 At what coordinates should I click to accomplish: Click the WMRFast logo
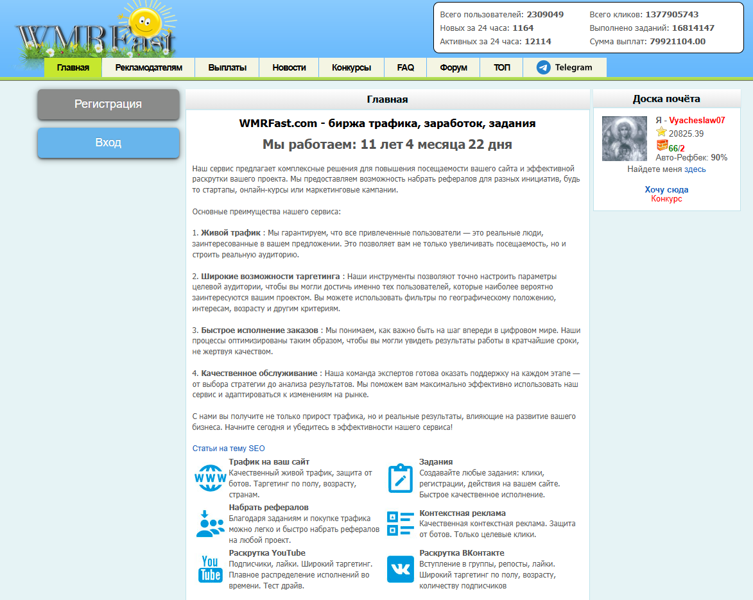point(96,36)
